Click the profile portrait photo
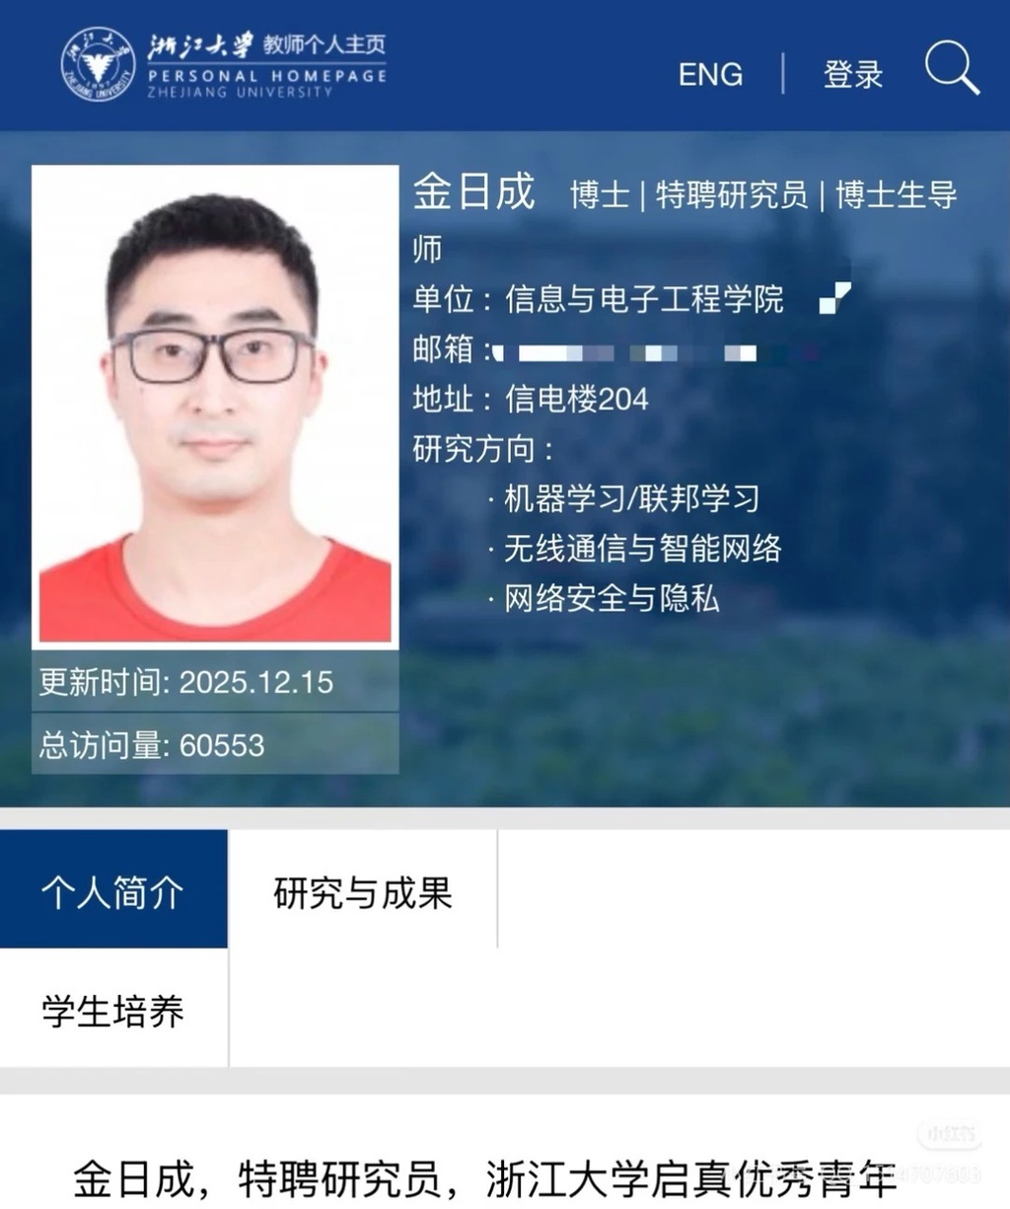This screenshot has height=1209, width=1010. pyautogui.click(x=215, y=407)
